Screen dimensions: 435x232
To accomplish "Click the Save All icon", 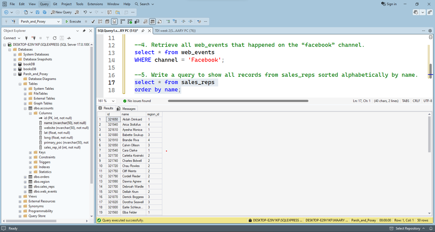I will click(x=44, y=12).
